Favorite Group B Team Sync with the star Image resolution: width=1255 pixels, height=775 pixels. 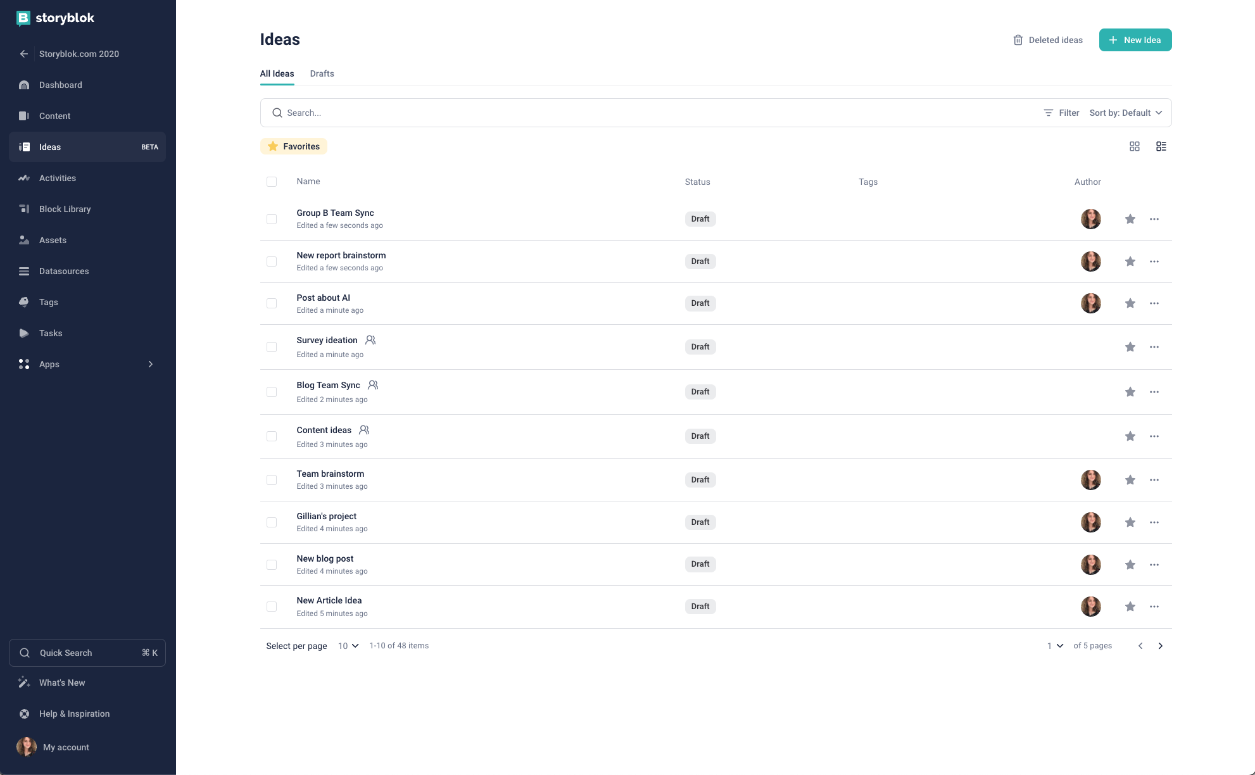pos(1130,219)
